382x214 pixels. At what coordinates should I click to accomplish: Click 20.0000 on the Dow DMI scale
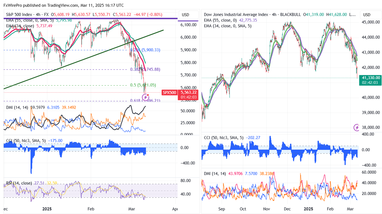click(x=368, y=193)
